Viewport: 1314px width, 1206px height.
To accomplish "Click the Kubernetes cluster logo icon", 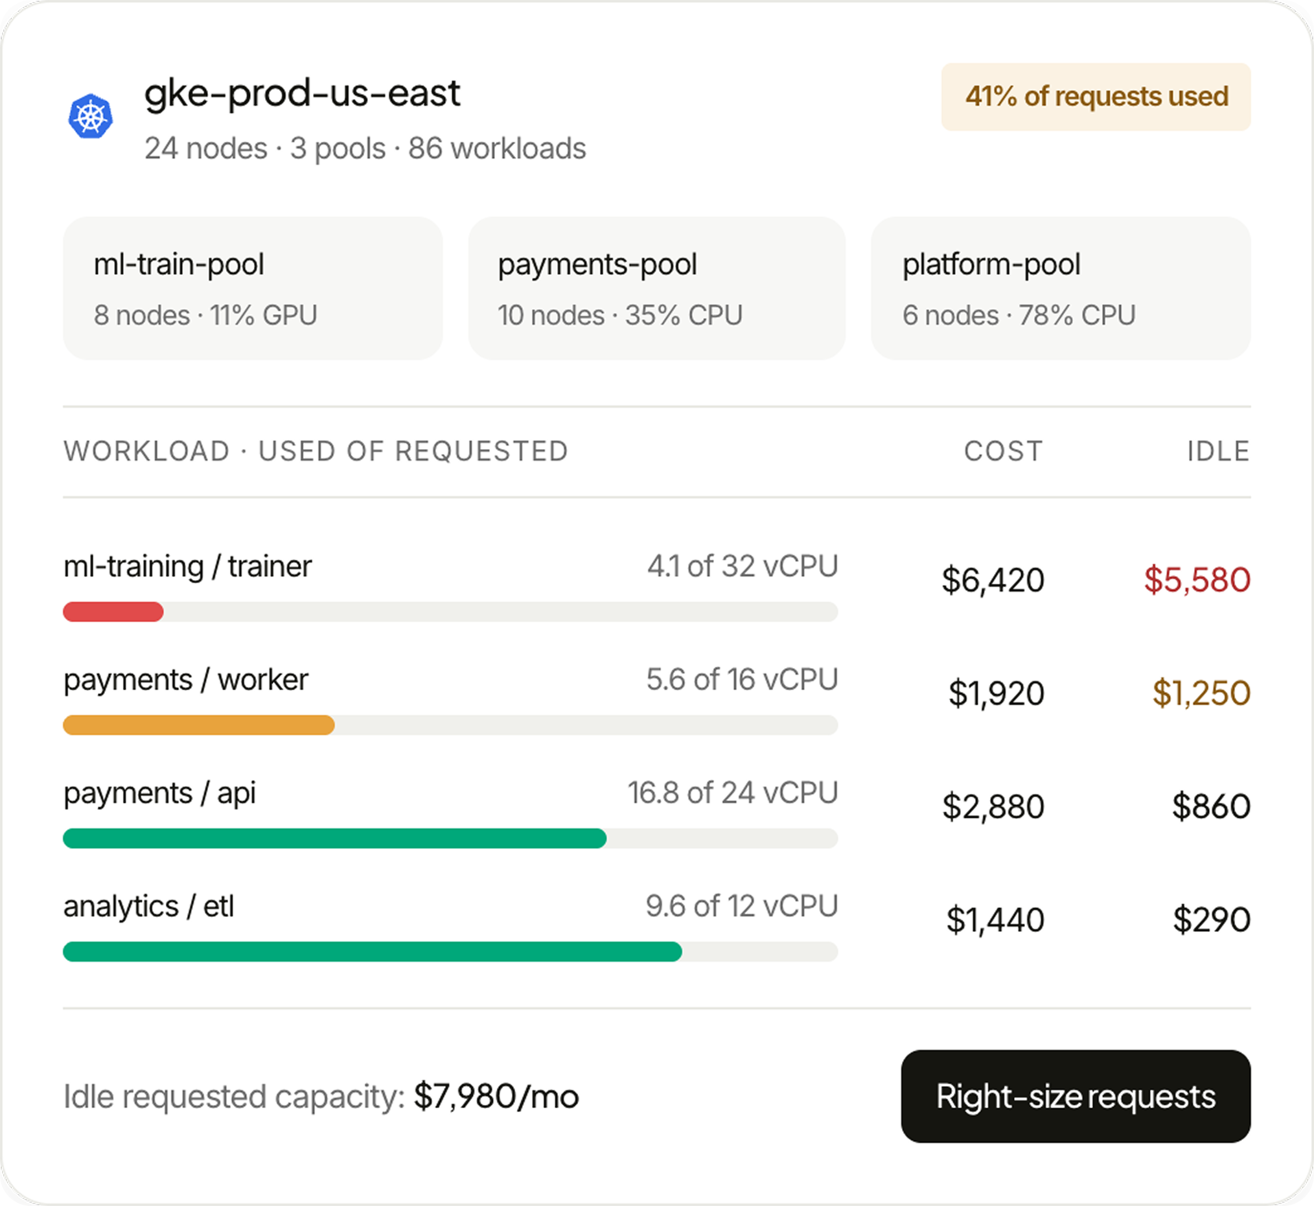I will point(91,117).
